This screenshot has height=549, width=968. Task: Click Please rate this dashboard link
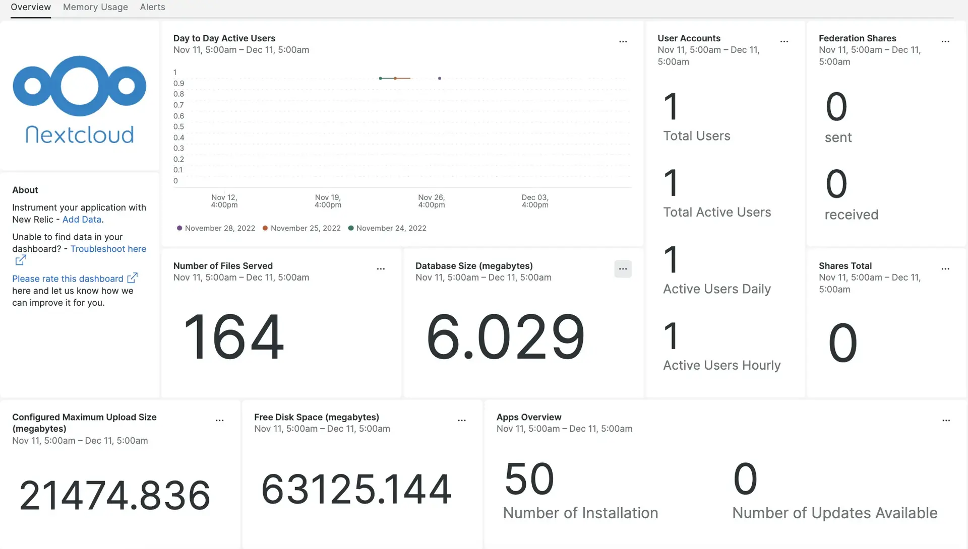coord(68,279)
